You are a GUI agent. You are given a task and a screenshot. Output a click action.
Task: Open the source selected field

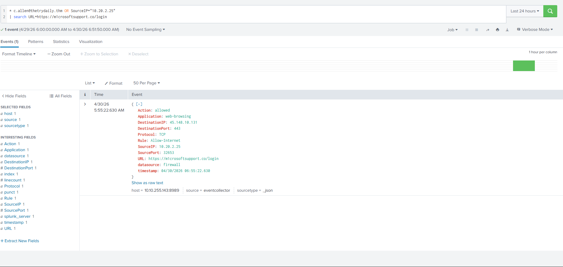coord(11,120)
